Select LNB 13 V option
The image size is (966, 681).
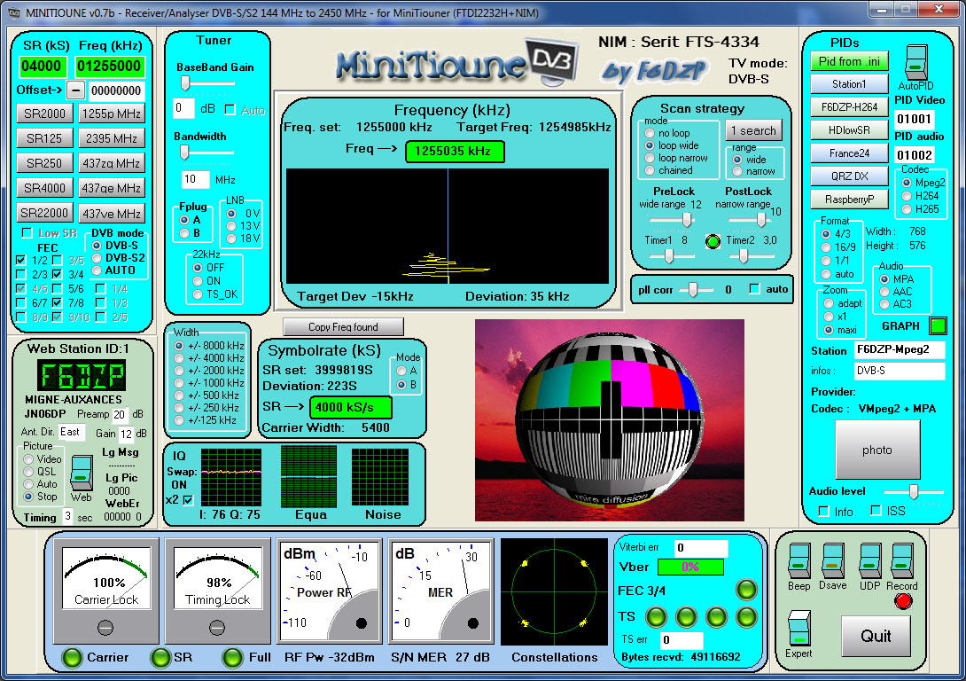(231, 226)
